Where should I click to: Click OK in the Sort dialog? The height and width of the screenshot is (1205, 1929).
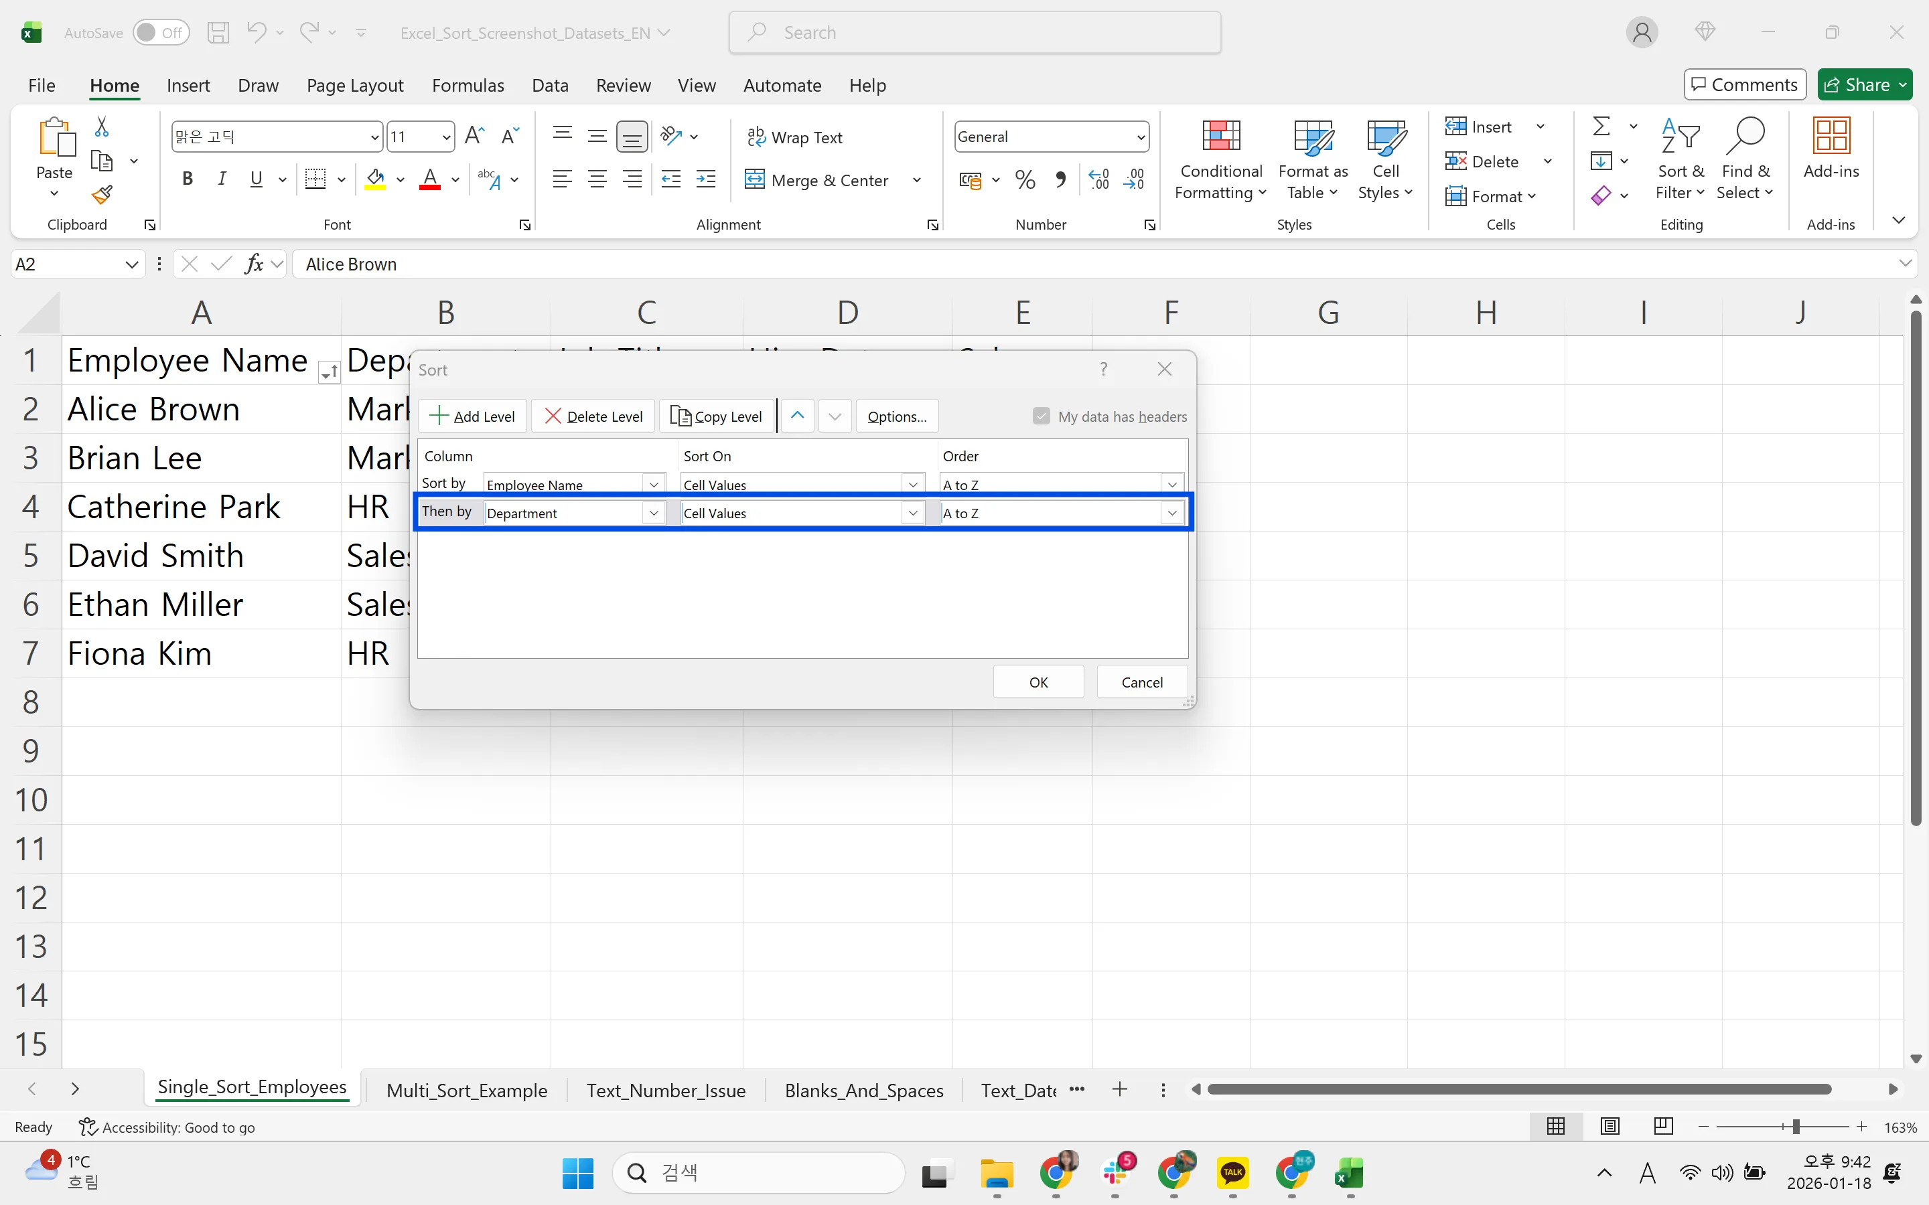coord(1038,681)
